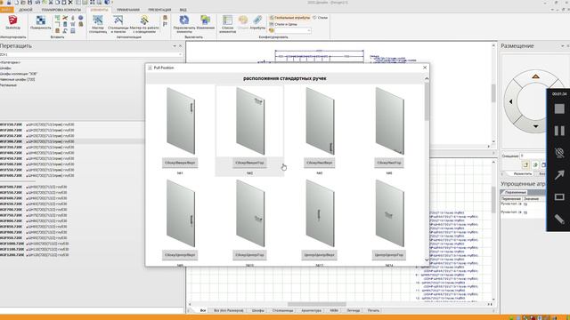Click Pull Position dialog scrollbar down arrow
The height and width of the screenshot is (320, 570).
(x=427, y=260)
